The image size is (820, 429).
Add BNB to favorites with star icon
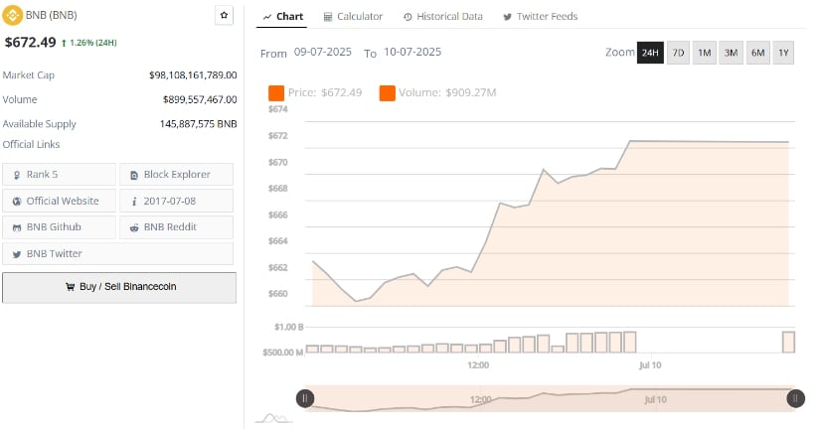click(224, 15)
